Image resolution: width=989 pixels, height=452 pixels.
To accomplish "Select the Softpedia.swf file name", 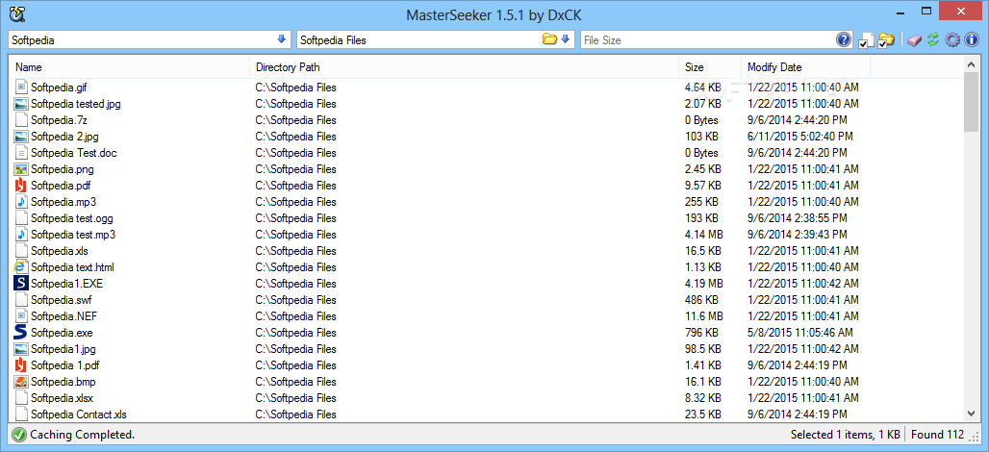I will point(62,301).
